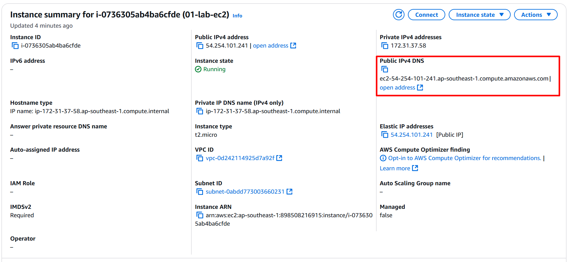The width and height of the screenshot is (572, 262).
Task: Expand the Actions dropdown menu
Action: 536,15
